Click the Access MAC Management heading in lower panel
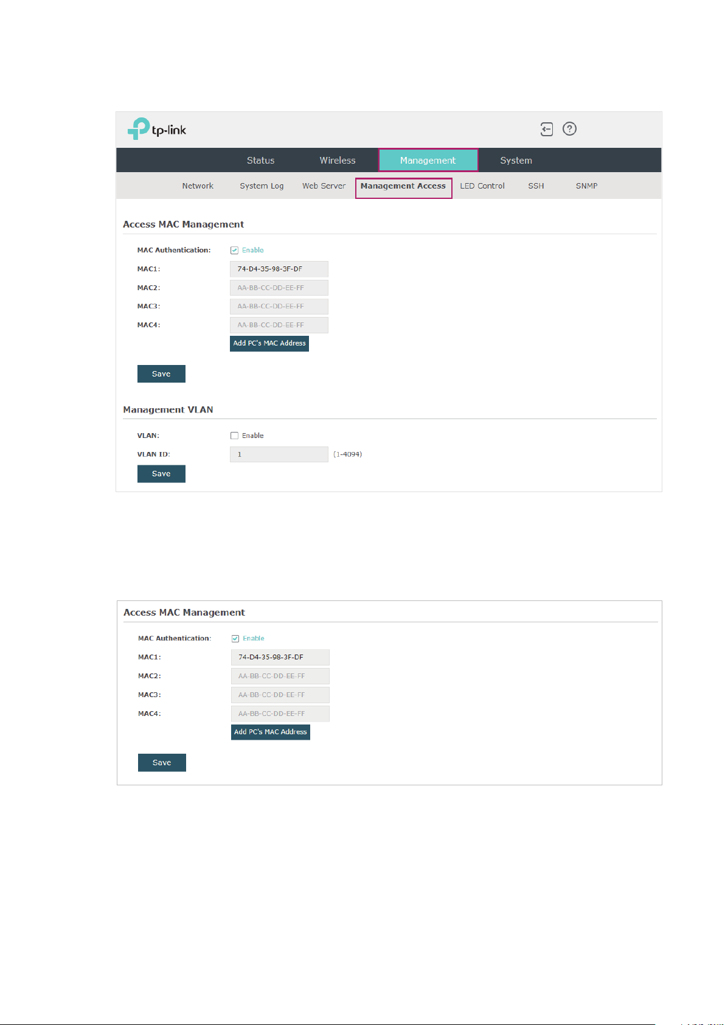This screenshot has height=1025, width=725. 184,613
